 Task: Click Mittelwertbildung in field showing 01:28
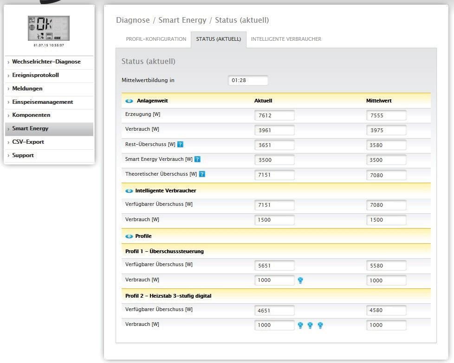248,80
